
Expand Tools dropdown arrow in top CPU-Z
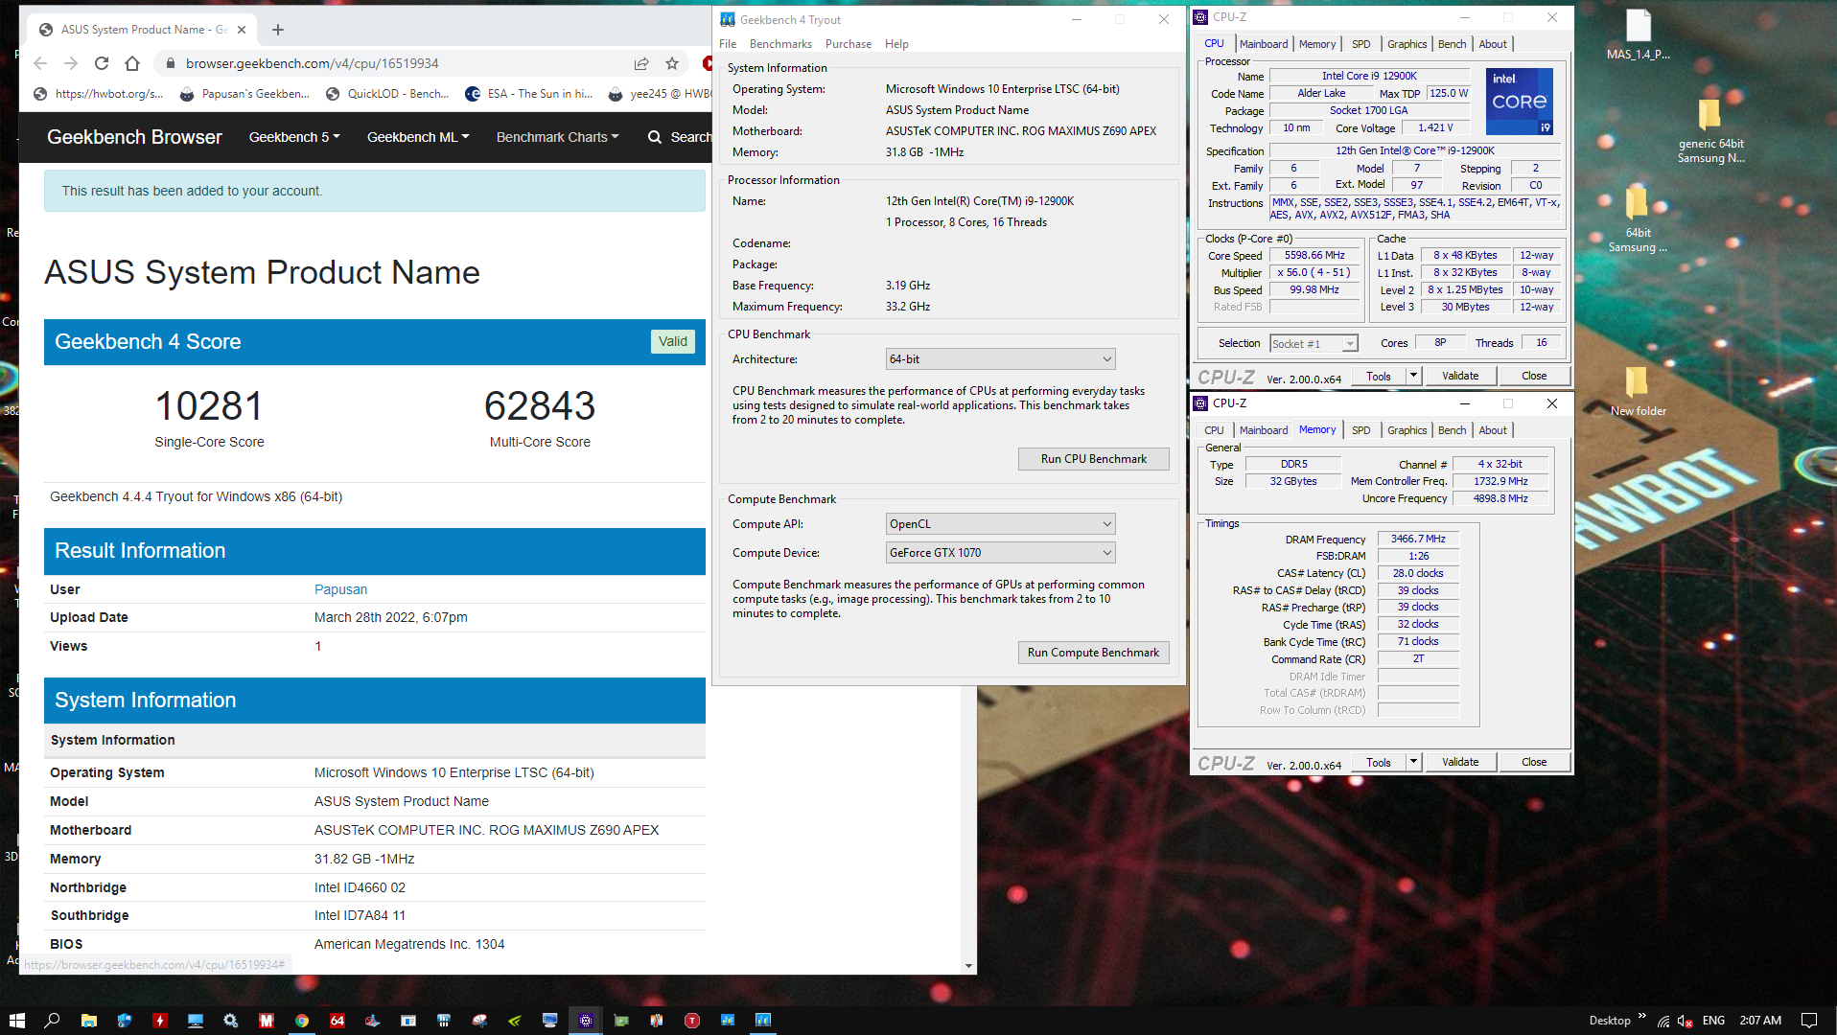tap(1413, 376)
